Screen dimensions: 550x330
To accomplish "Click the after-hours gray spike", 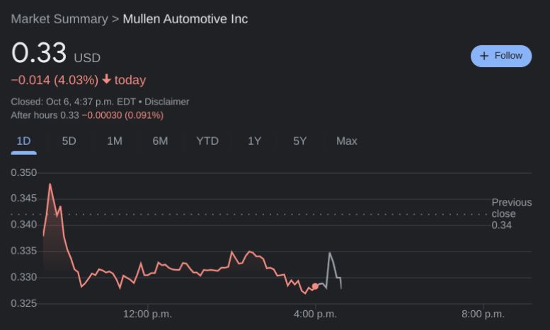I will click(x=330, y=254).
